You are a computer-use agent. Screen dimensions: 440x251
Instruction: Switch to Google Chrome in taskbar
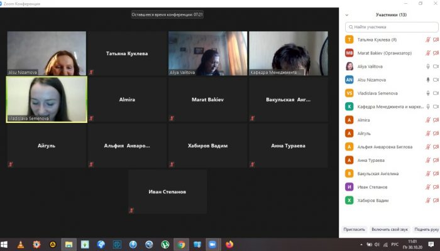coord(181,245)
